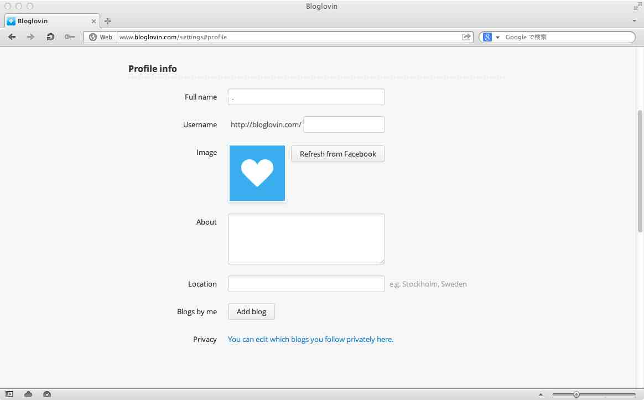Toggle fullscreen with the window expand icon
This screenshot has height=400, width=644.
point(637,6)
